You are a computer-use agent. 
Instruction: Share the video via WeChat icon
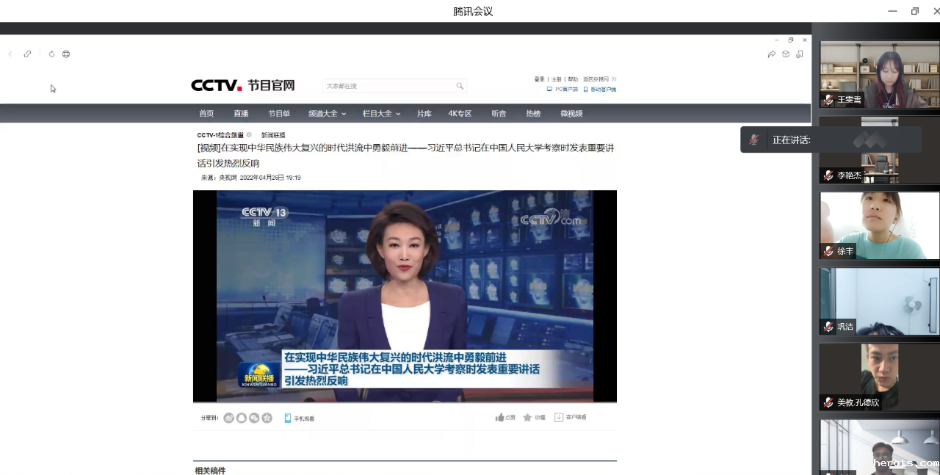click(x=254, y=418)
